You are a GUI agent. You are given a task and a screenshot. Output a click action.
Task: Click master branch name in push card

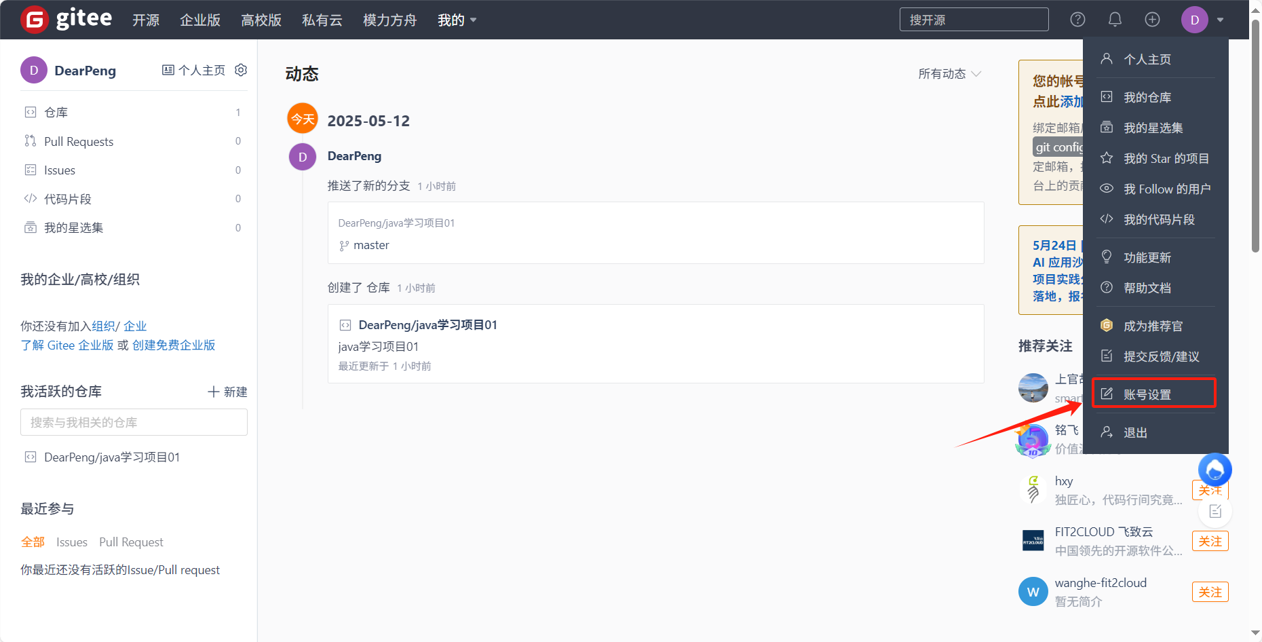click(x=371, y=245)
